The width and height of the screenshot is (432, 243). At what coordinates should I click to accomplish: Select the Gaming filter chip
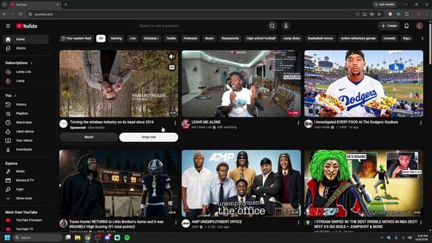coord(116,38)
